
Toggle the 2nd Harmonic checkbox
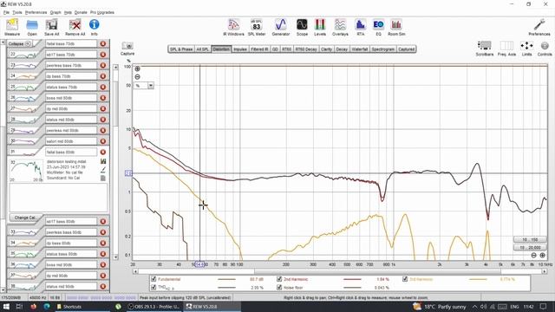click(279, 279)
